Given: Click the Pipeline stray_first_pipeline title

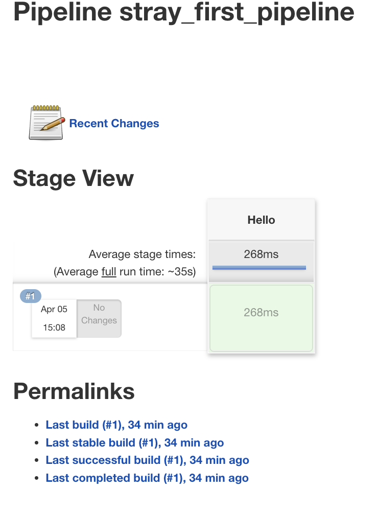Looking at the screenshot, I should pyautogui.click(x=183, y=12).
